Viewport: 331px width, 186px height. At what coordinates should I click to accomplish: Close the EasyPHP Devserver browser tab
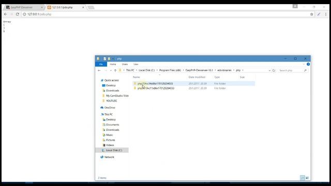[x=41, y=7]
